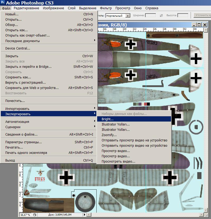Select Выход to quit Photoshop
This screenshot has height=219, width=211.
49,160
